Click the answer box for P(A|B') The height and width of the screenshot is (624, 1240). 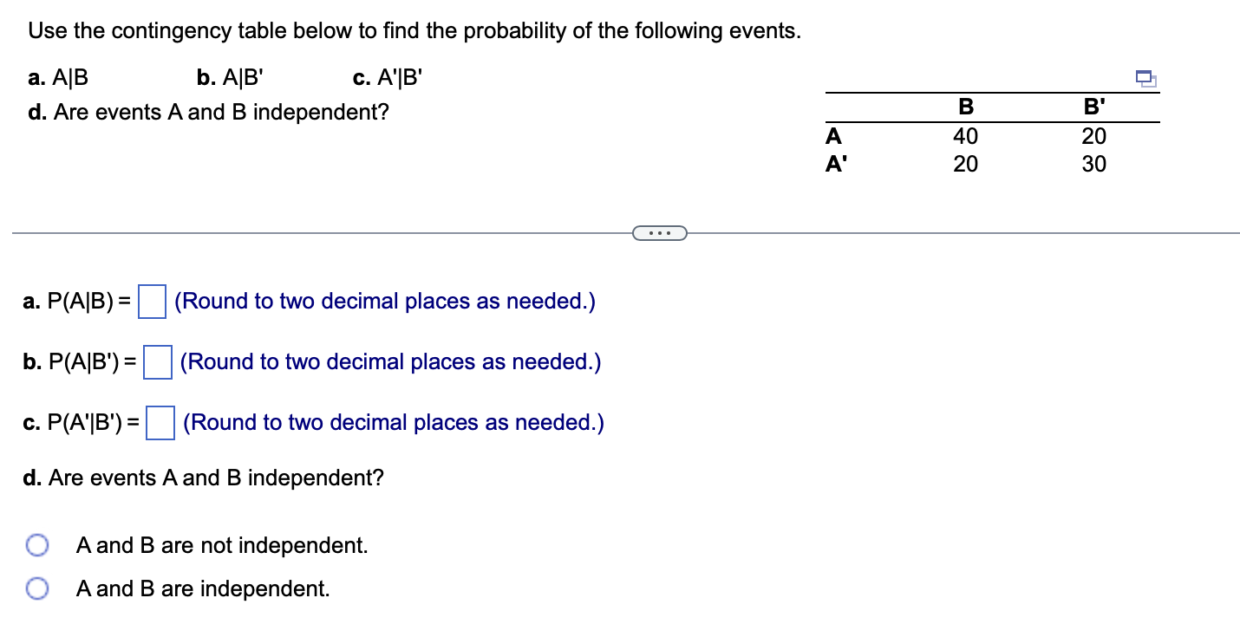[x=157, y=363]
